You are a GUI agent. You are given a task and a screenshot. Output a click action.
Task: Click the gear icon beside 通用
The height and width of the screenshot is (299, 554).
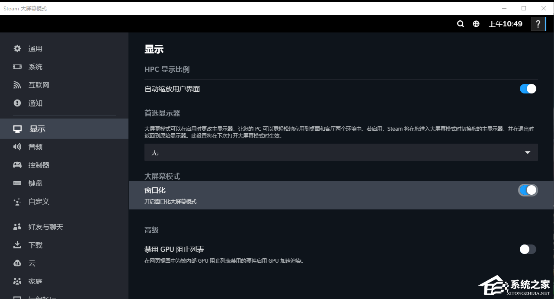(17, 48)
